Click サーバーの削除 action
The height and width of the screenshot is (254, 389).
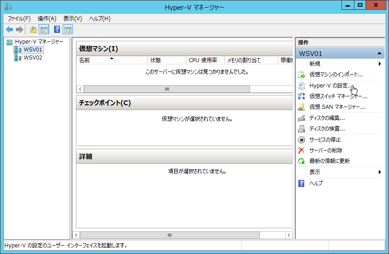(x=326, y=151)
